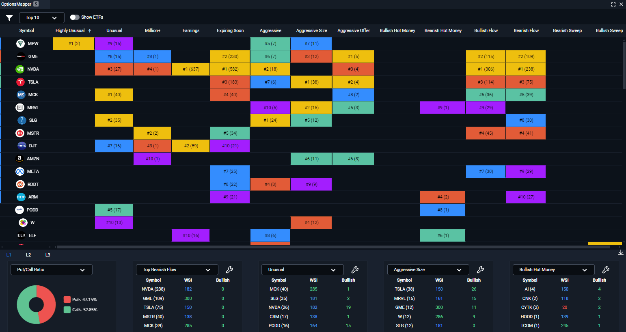Open the filter funnel icon
Viewport: 626px width, 332px height.
click(x=9, y=18)
